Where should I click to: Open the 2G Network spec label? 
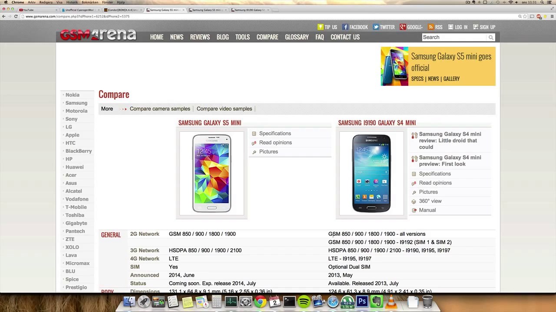145,234
